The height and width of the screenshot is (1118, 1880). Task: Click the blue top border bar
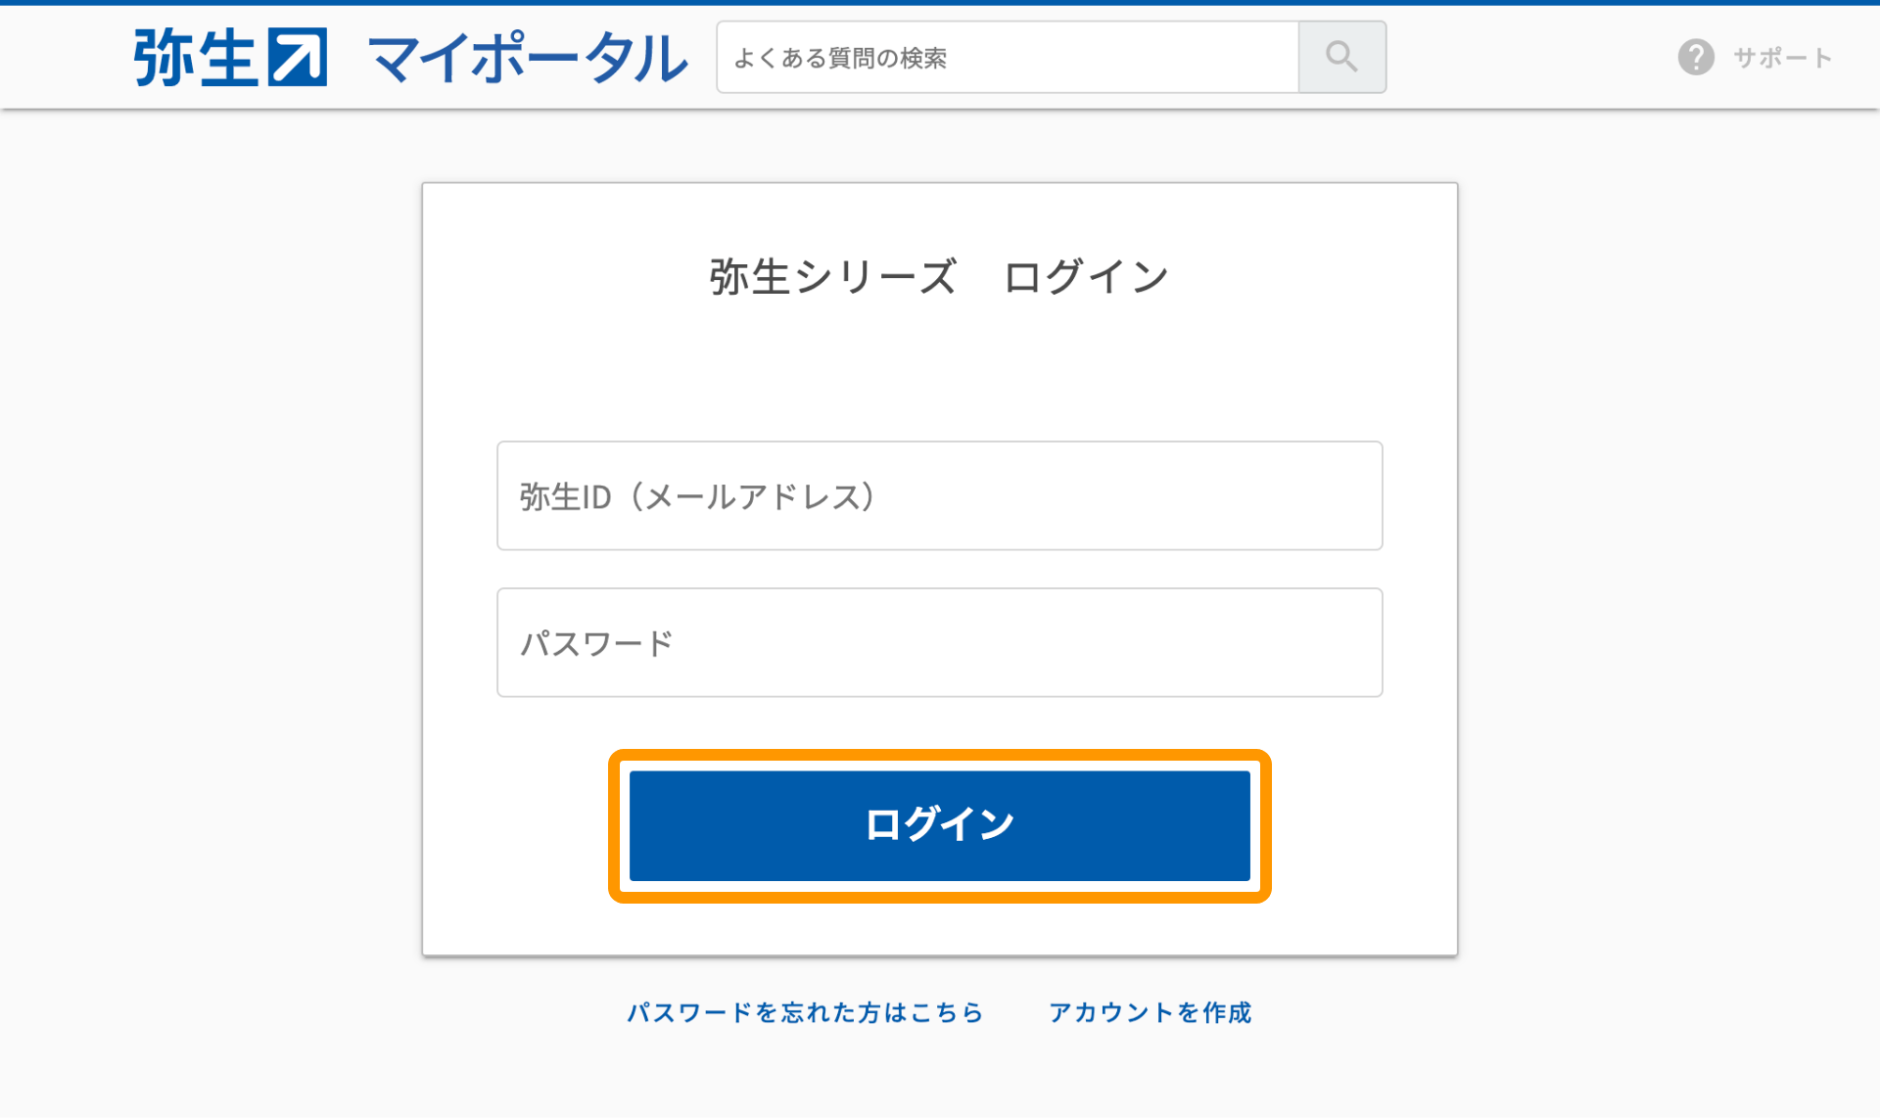click(x=938, y=5)
